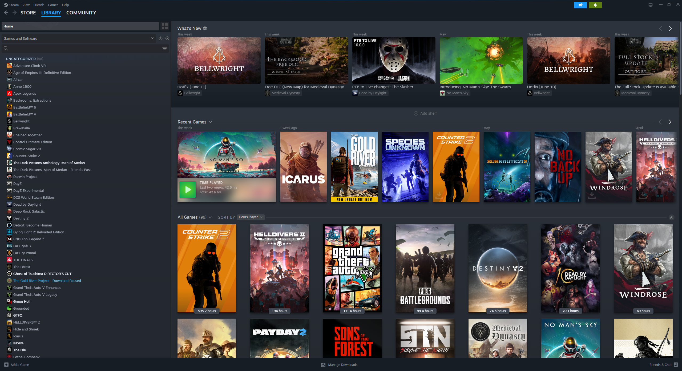Image resolution: width=682 pixels, height=371 pixels.
Task: Open the View menu
Action: pyautogui.click(x=26, y=5)
